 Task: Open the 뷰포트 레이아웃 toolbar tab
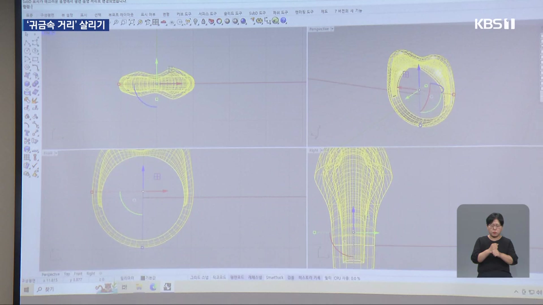(121, 14)
